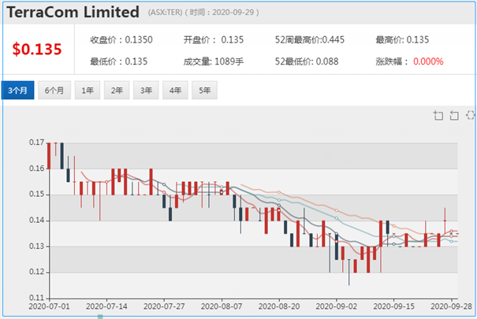The width and height of the screenshot is (477, 319).
Task: Click the zoom reset (undo zoom) icon
Action: click(x=454, y=116)
